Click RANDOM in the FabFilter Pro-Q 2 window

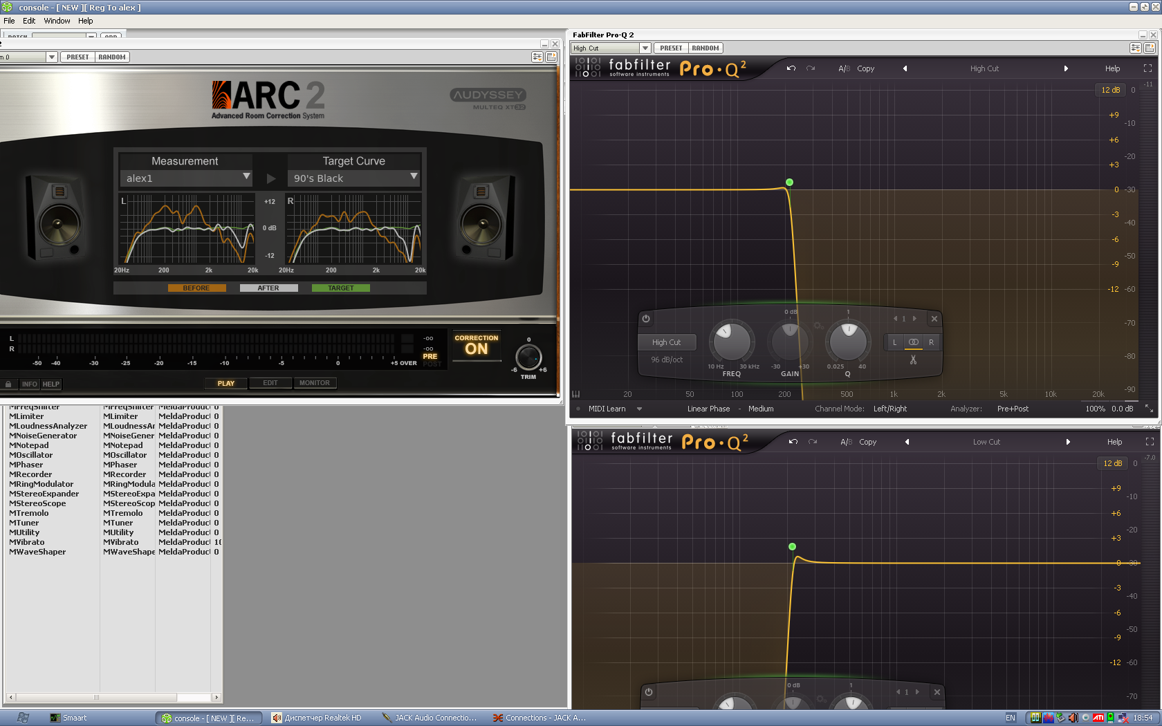click(x=705, y=48)
